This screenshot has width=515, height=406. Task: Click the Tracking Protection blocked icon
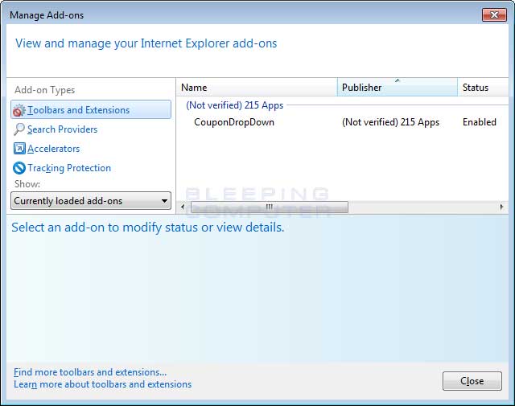pyautogui.click(x=19, y=168)
